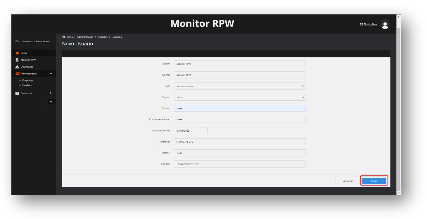This screenshot has height=218, width=427.
Task: Click the Administração gears icon
Action: [17, 74]
